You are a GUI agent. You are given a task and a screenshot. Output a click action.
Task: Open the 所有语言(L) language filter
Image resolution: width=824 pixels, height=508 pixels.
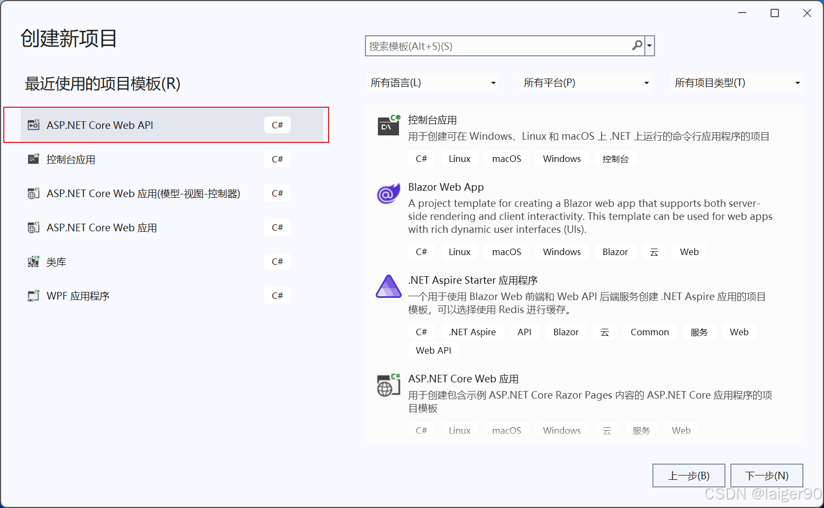432,83
